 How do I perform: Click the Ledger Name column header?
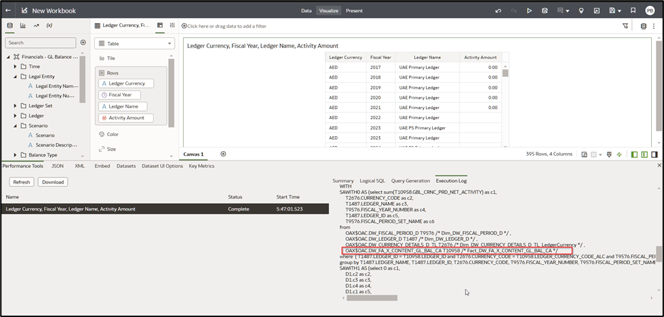coord(427,58)
